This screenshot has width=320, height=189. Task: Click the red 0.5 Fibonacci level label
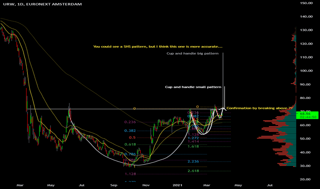pyautogui.click(x=132, y=137)
